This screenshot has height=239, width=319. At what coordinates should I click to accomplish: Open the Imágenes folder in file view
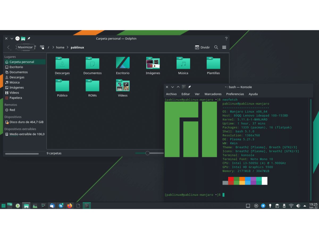click(x=153, y=63)
